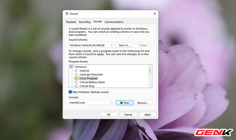The image size is (236, 140).
Task: Switch to the Recording tab
Action: tap(84, 22)
